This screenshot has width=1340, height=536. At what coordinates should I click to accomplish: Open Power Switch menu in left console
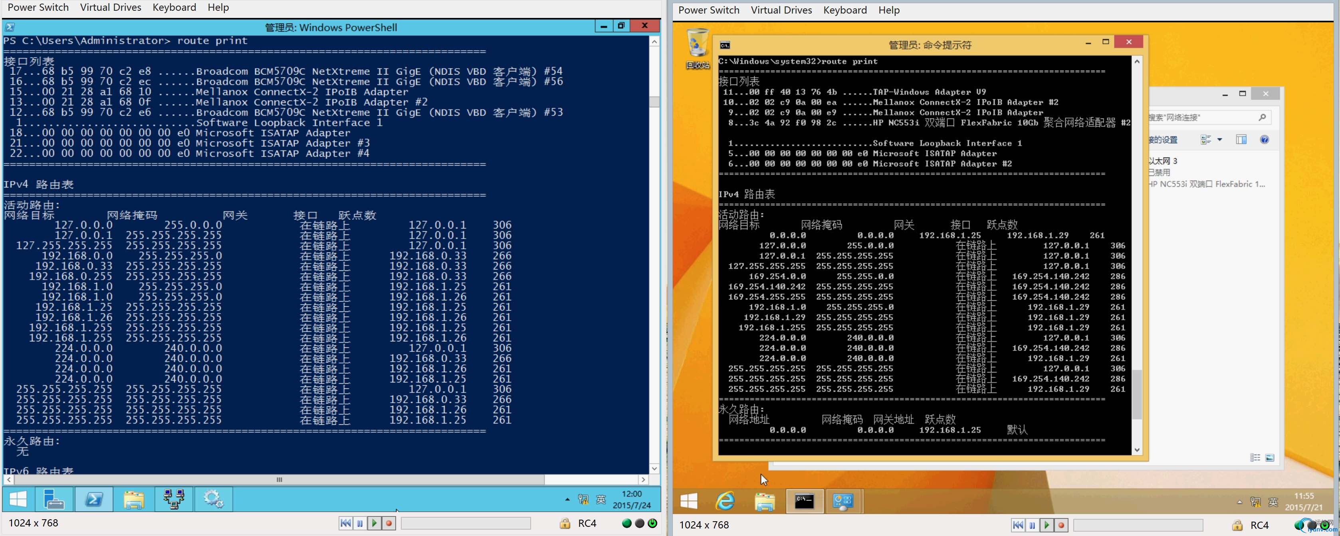[38, 7]
